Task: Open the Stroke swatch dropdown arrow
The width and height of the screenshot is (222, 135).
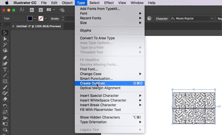Action: point(46,18)
